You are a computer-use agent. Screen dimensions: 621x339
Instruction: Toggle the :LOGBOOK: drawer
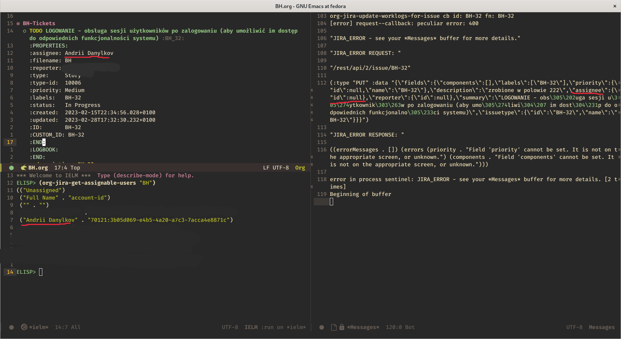(x=44, y=150)
